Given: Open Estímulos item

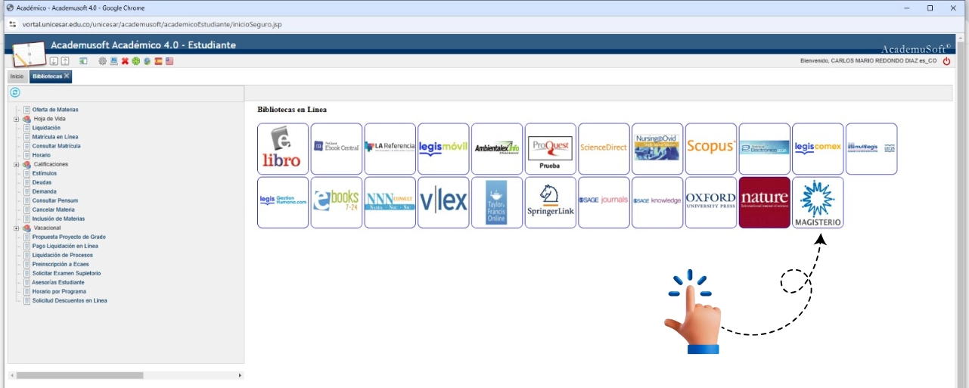Looking at the screenshot, I should pos(45,173).
